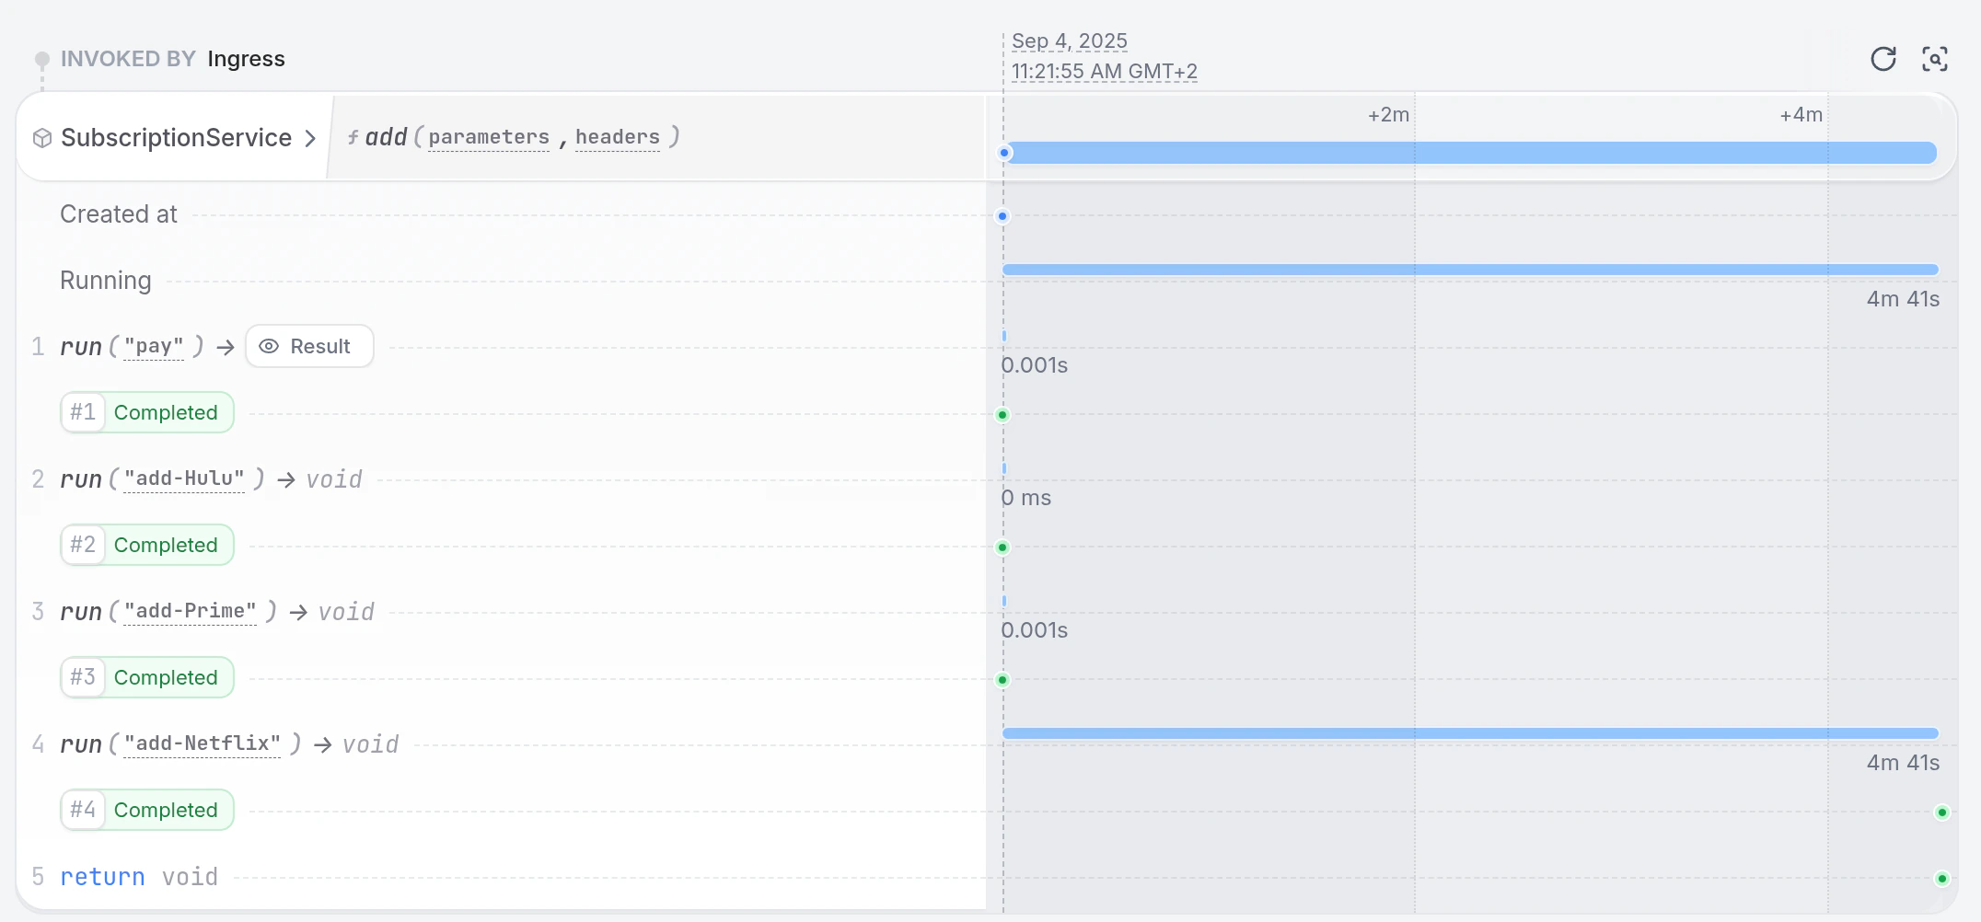
Task: Click the green dot for #4 Completed
Action: [1942, 813]
